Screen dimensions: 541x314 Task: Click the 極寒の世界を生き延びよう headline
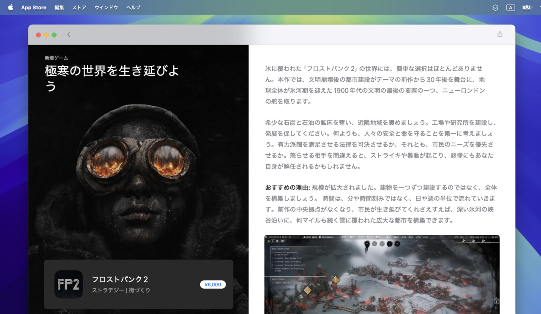(x=112, y=78)
